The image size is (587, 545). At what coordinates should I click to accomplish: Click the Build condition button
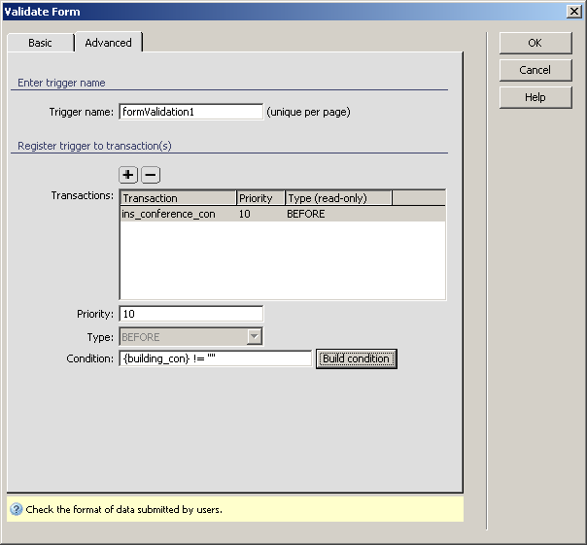pos(356,358)
